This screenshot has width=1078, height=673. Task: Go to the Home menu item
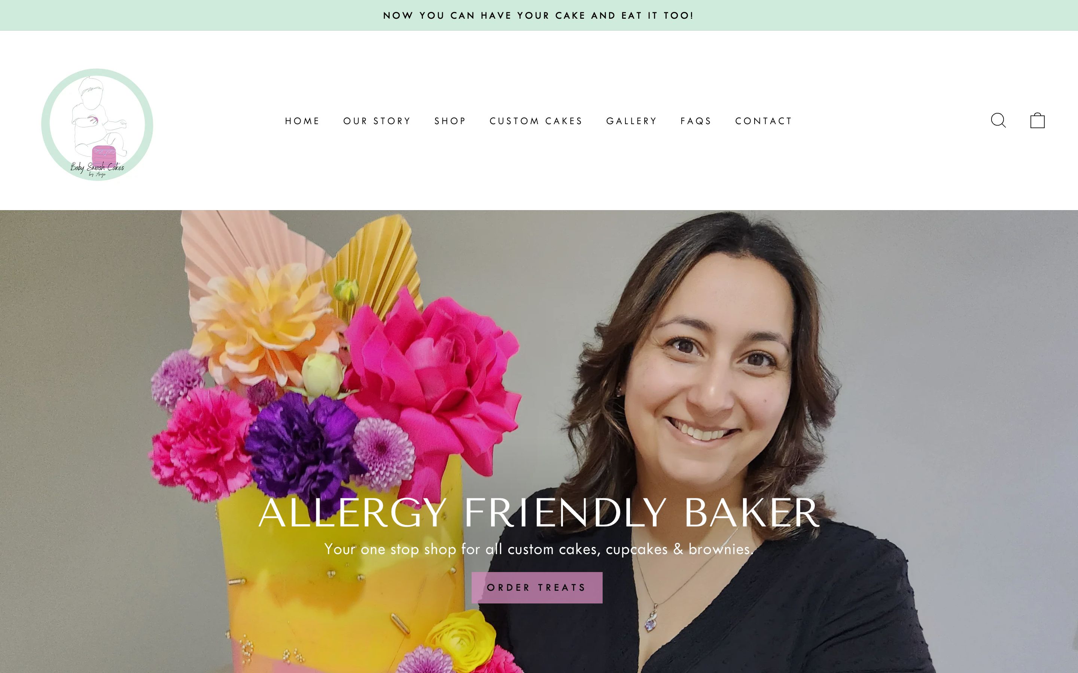(302, 121)
